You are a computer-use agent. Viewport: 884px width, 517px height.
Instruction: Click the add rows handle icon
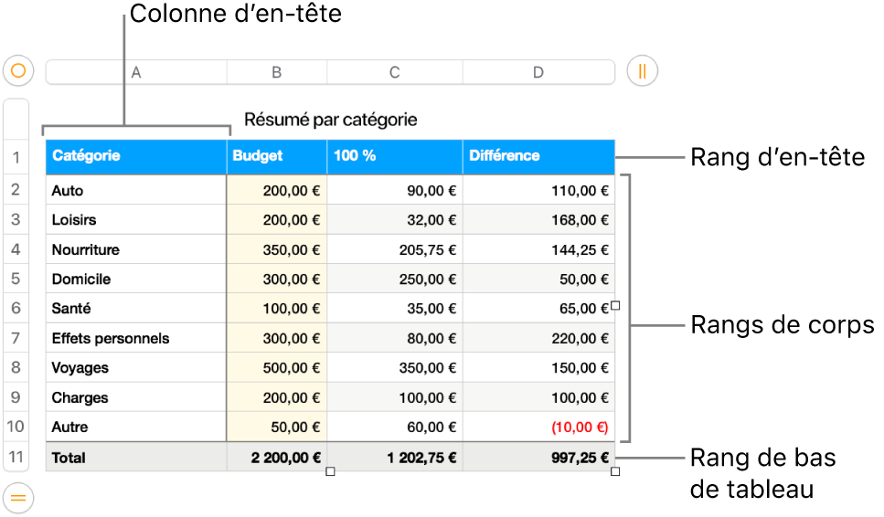click(18, 498)
